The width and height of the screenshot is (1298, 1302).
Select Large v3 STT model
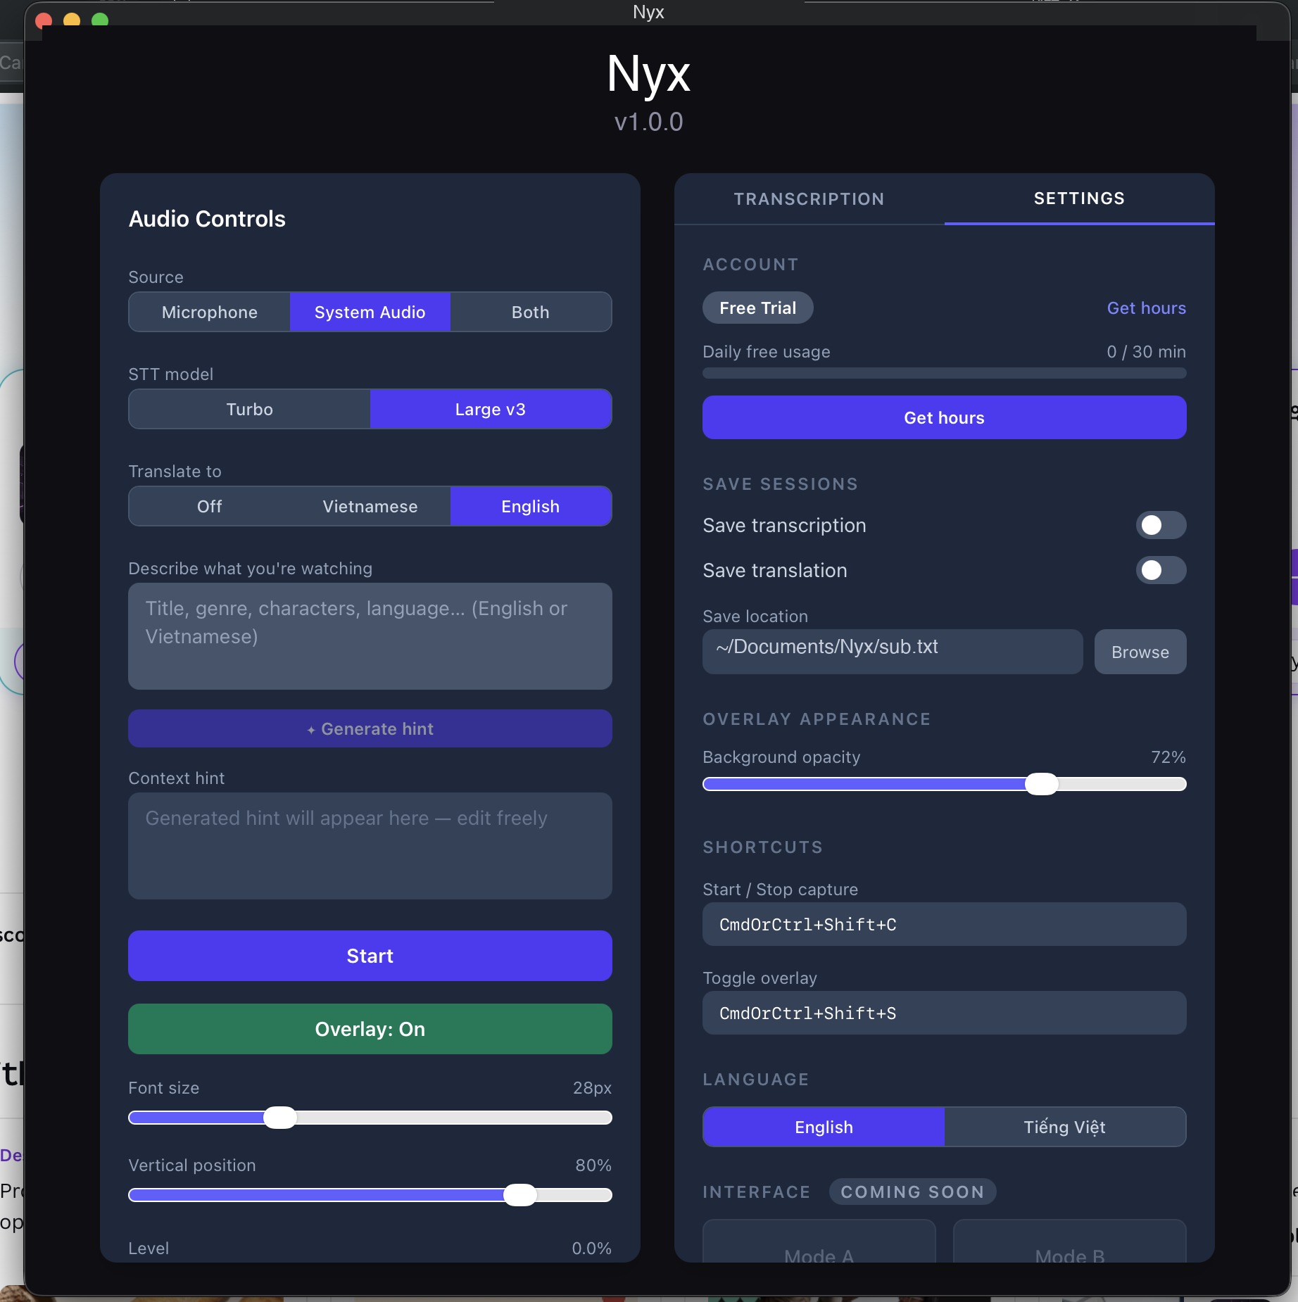(x=491, y=409)
